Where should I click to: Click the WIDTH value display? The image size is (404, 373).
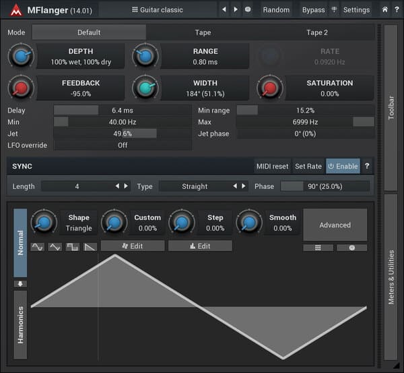(205, 88)
